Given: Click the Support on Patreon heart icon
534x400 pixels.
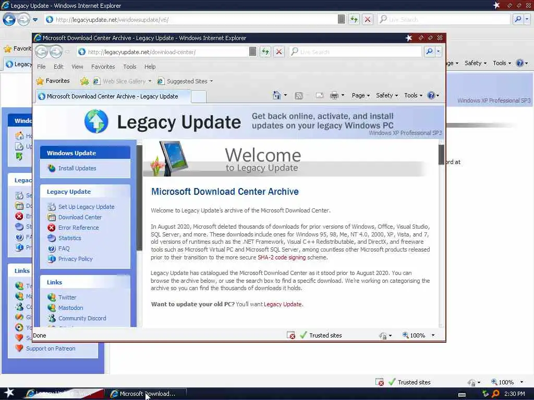Looking at the screenshot, I should click(19, 348).
